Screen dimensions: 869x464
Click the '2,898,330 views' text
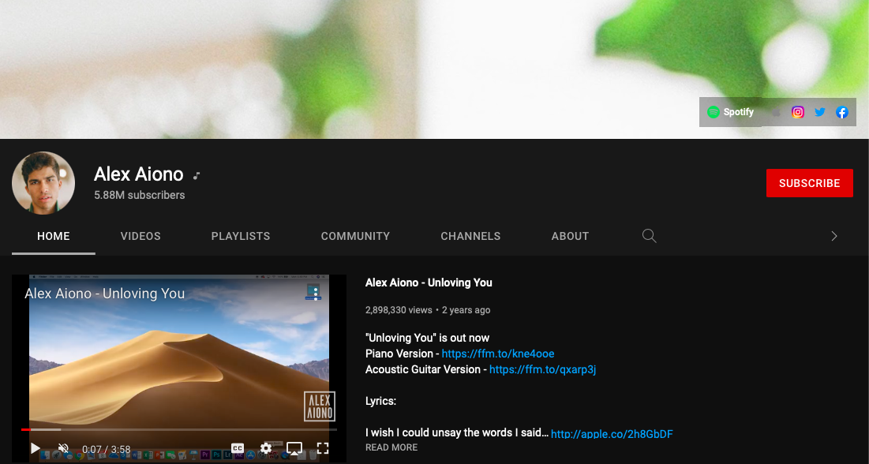pos(399,310)
